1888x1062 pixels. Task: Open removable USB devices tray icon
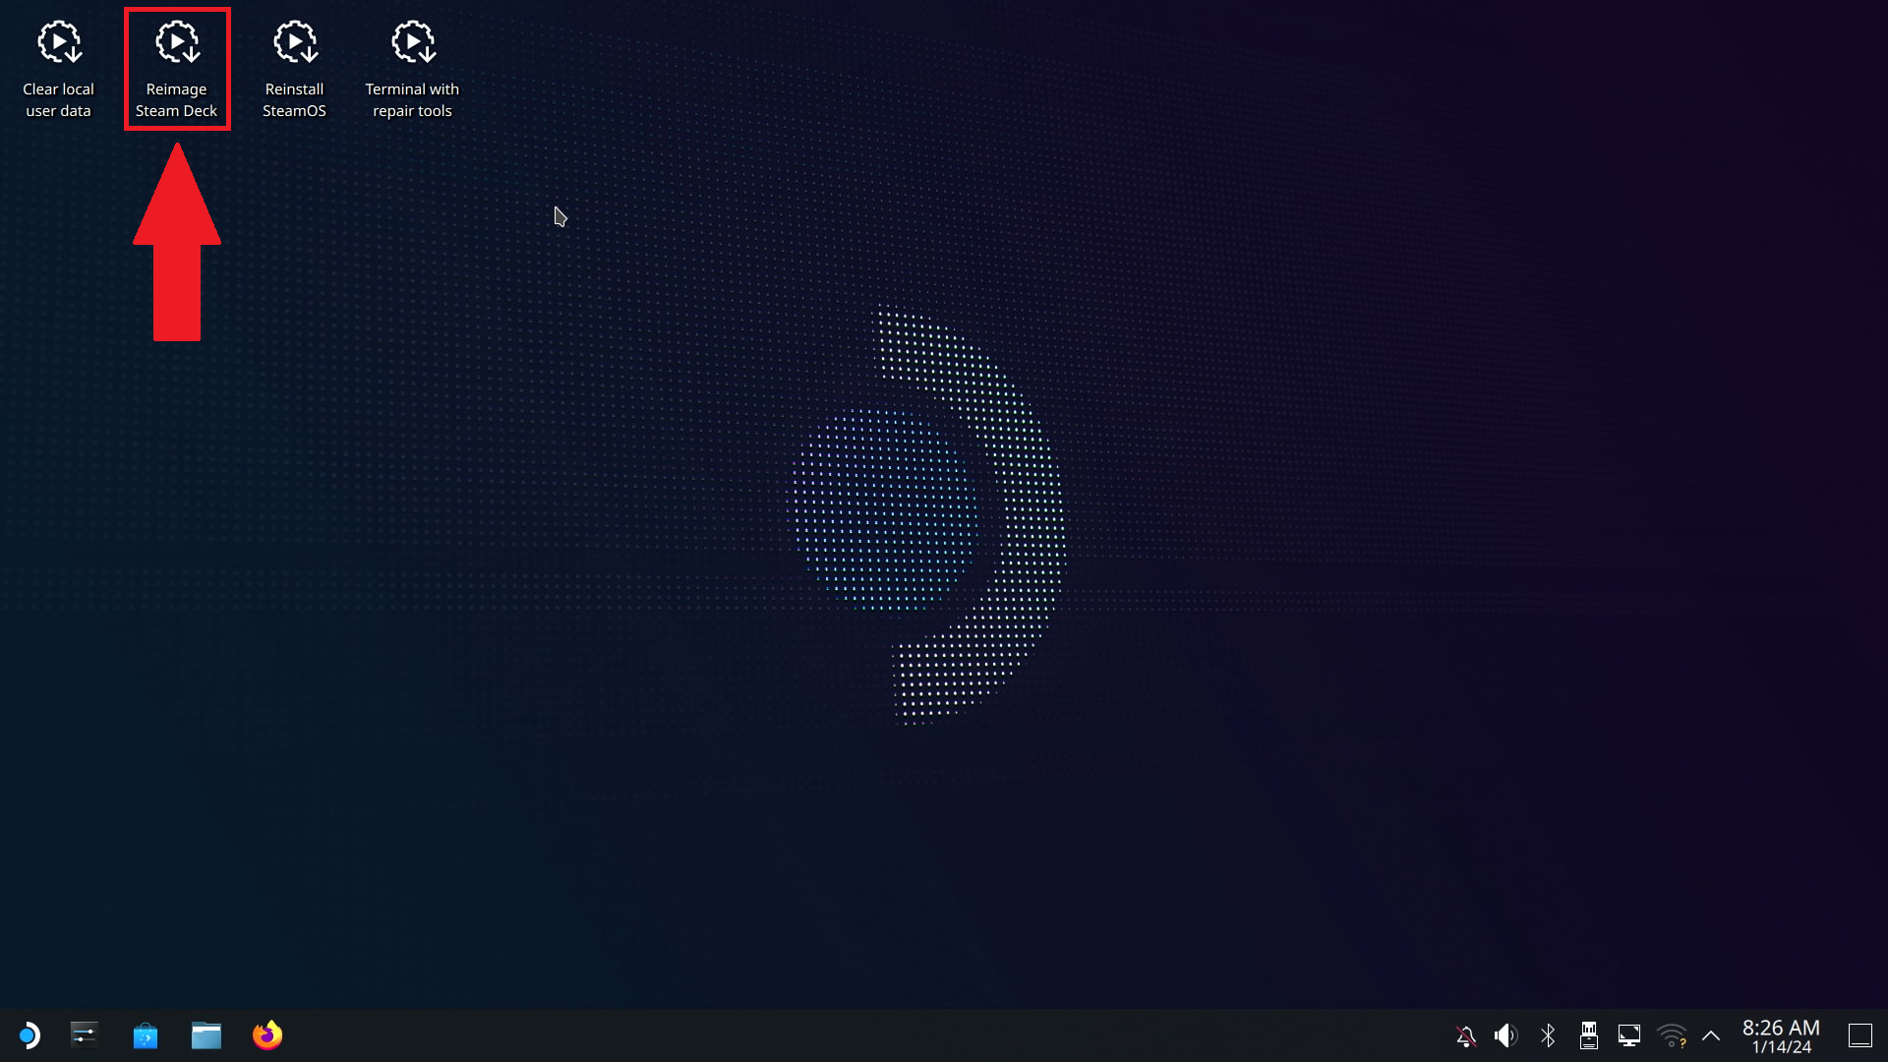[1588, 1035]
